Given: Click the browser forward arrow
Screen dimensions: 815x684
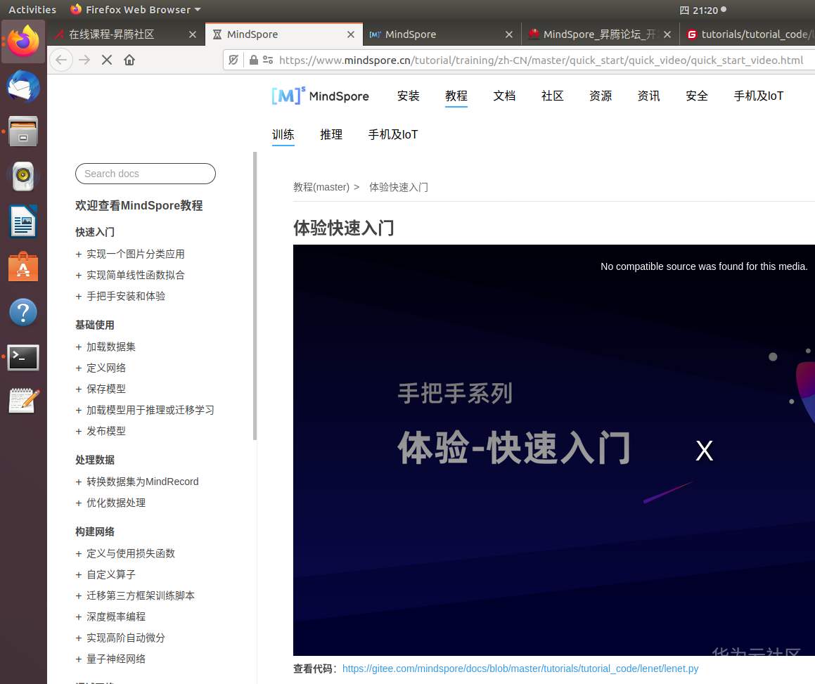Looking at the screenshot, I should tap(84, 60).
